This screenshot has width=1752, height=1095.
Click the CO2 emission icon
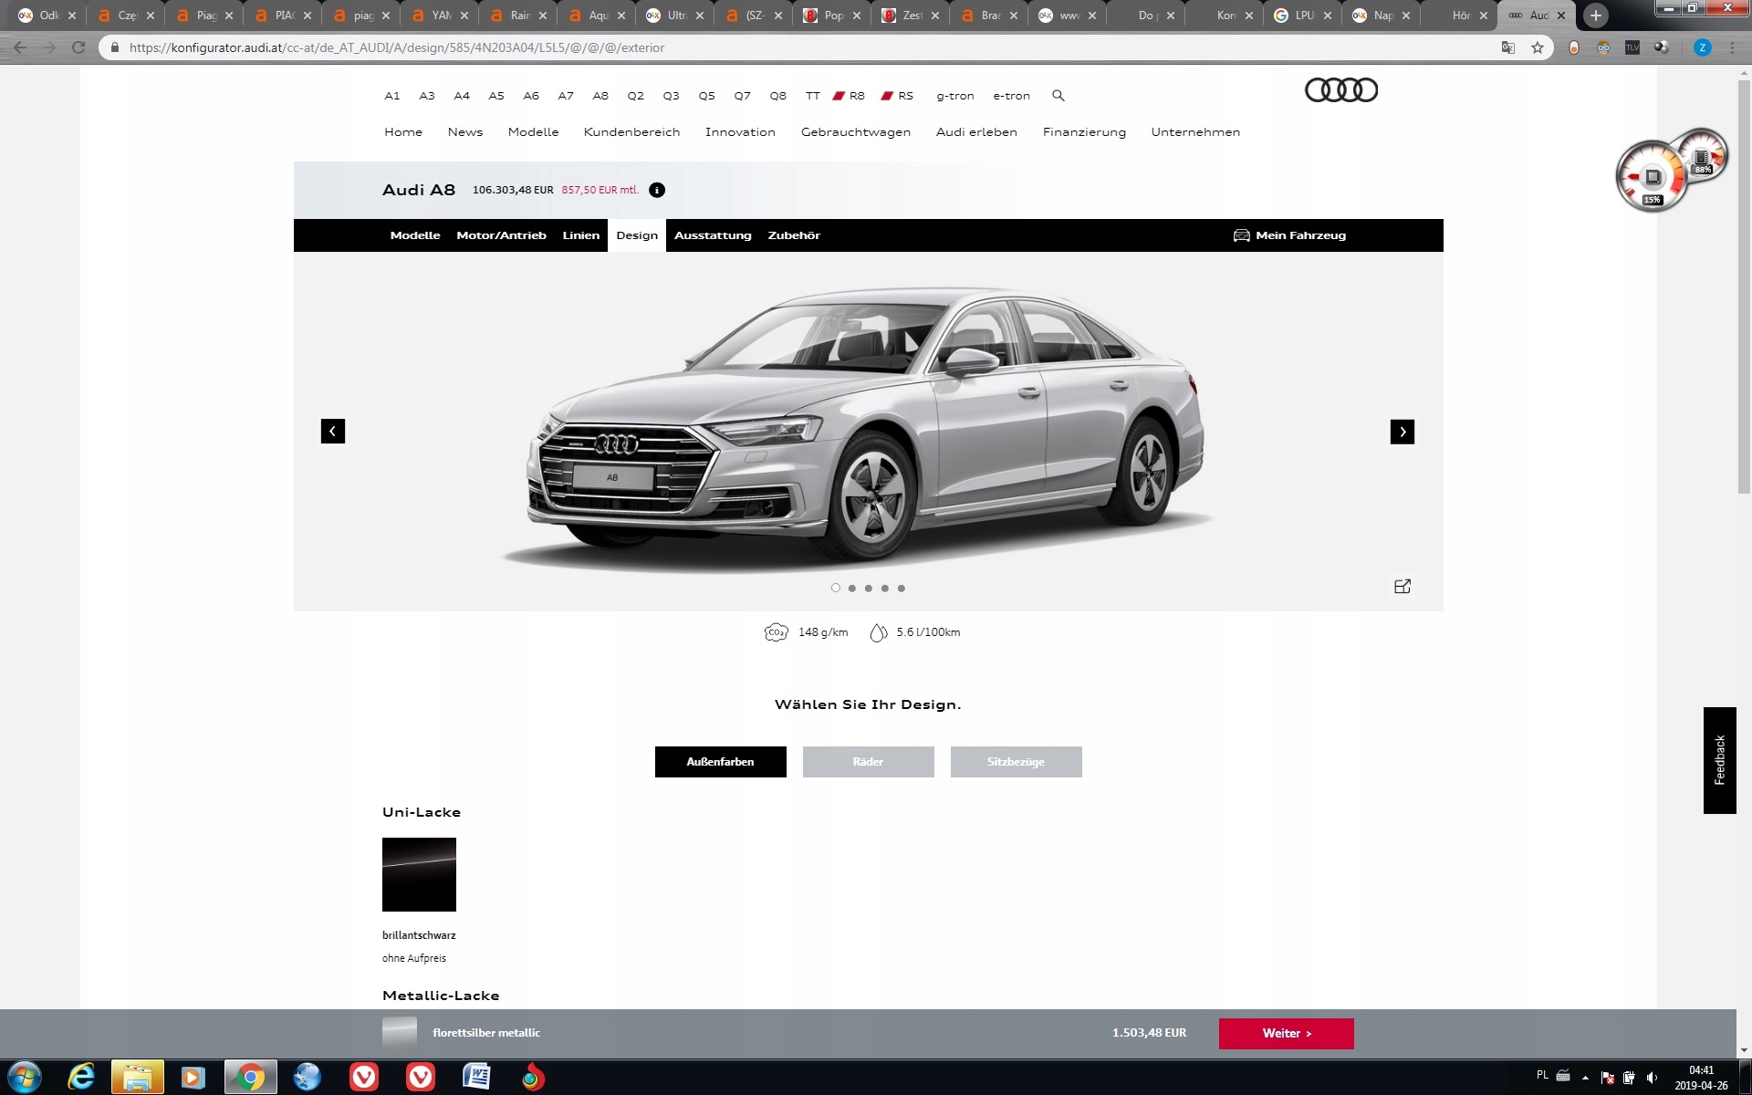click(x=776, y=632)
